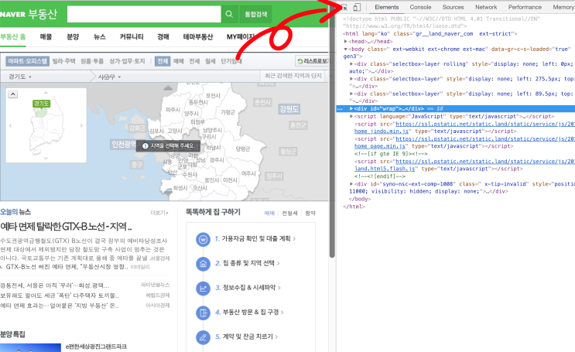Image resolution: width=575 pixels, height=352 pixels.
Task: Open the Sources tab in DevTools
Action: [x=453, y=7]
